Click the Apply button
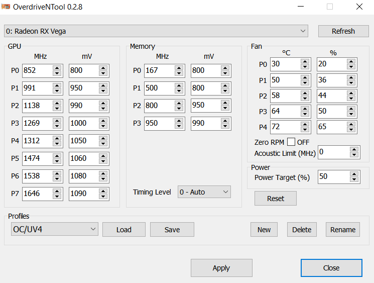The height and width of the screenshot is (283, 374). [x=221, y=268]
